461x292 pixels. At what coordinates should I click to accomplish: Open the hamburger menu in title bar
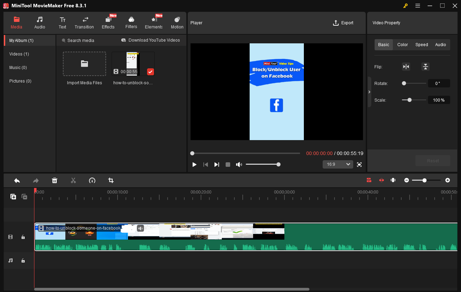point(418,6)
